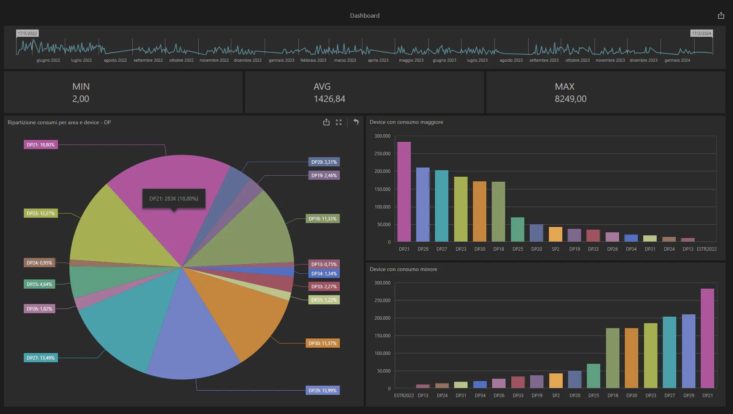Click the MAX 8249,00 card

pos(606,92)
